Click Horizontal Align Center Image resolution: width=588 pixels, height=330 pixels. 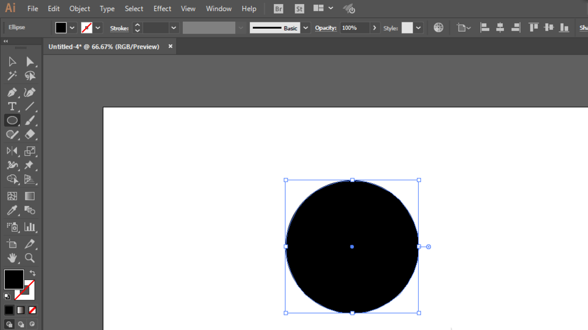coord(500,28)
